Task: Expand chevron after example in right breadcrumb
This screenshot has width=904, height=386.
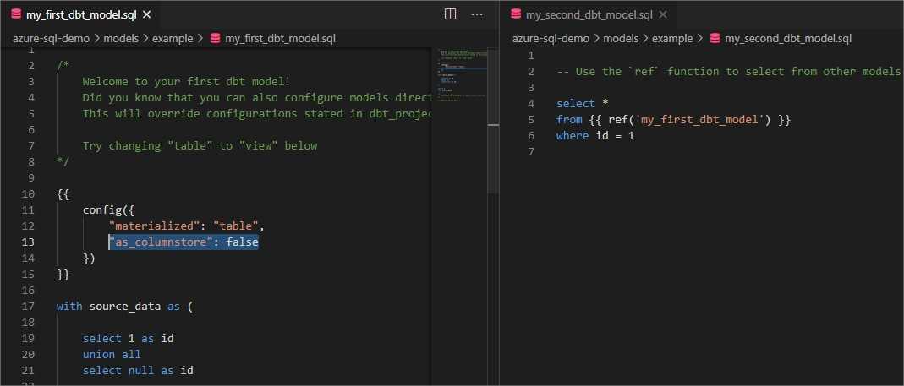Action: pos(700,39)
